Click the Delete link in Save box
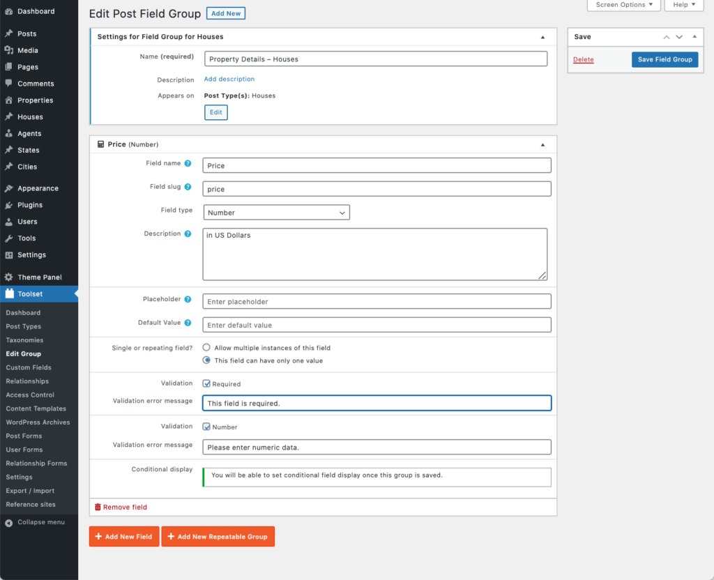The width and height of the screenshot is (714, 580). coord(584,60)
